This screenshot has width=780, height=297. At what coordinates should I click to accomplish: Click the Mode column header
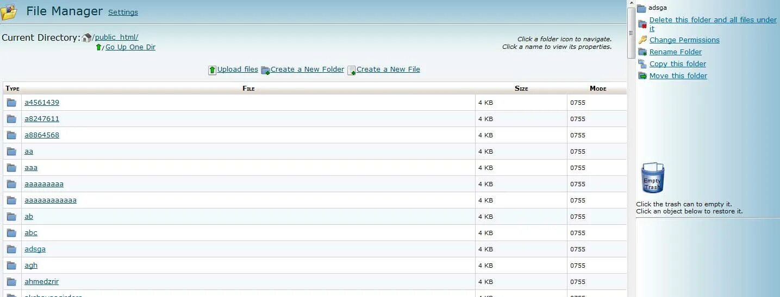(598, 89)
